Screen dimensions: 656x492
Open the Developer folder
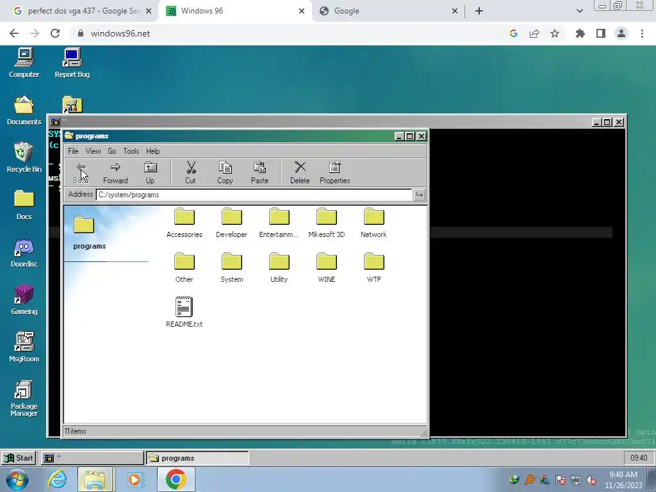(x=231, y=223)
